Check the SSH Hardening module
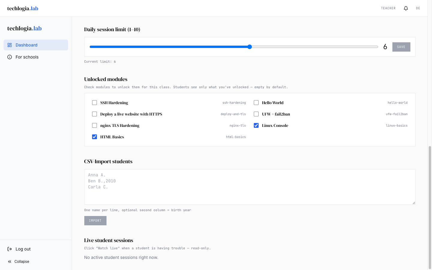Image resolution: width=432 pixels, height=270 pixels. point(94,103)
